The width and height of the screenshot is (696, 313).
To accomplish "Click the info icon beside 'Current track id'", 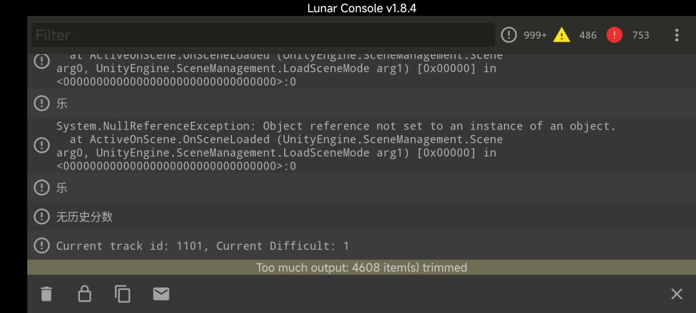I will coord(42,245).
